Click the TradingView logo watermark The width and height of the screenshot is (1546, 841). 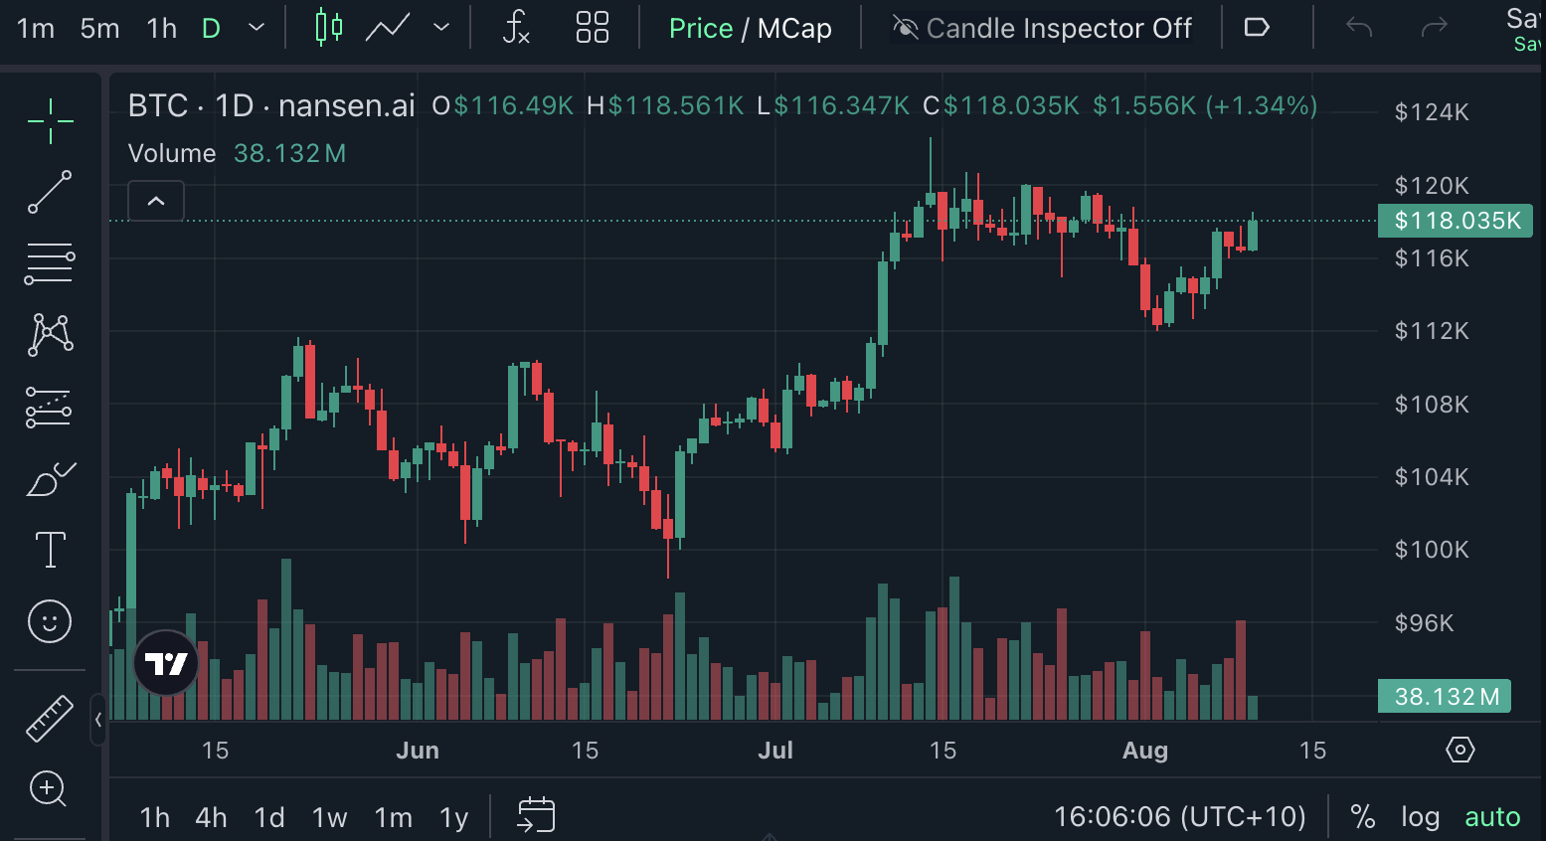pyautogui.click(x=165, y=662)
